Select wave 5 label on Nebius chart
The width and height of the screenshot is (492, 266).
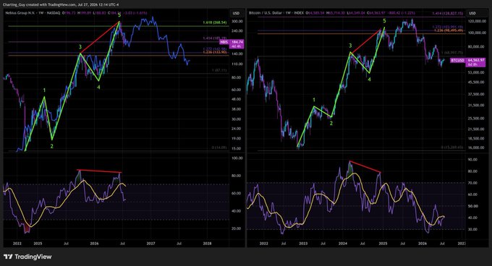119,15
